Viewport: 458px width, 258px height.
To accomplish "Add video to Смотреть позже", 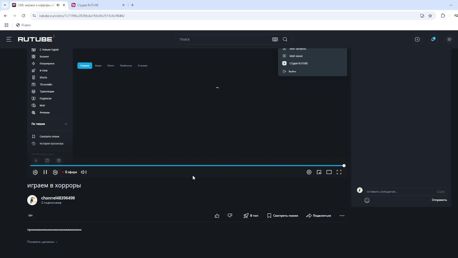I will tap(283, 216).
